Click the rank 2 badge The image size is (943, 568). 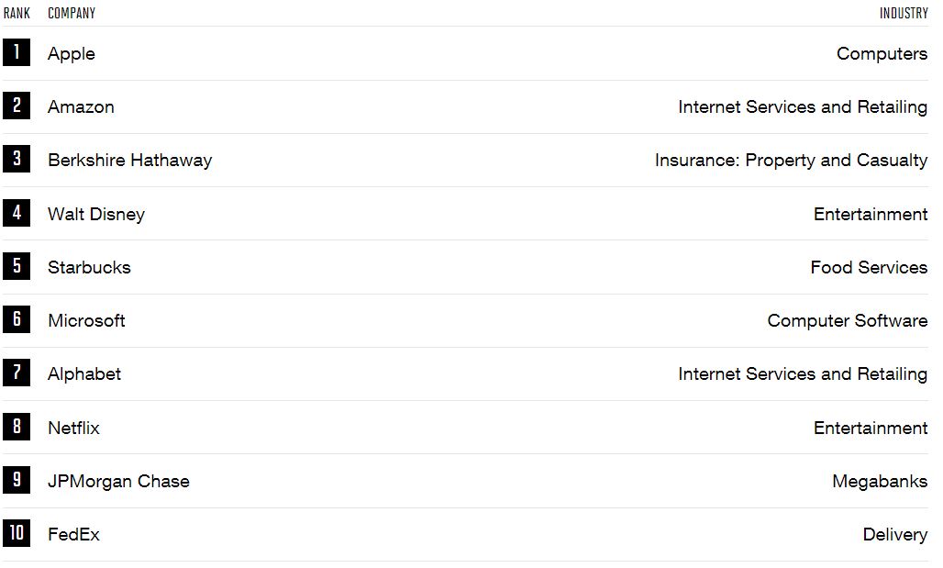pyautogui.click(x=17, y=106)
